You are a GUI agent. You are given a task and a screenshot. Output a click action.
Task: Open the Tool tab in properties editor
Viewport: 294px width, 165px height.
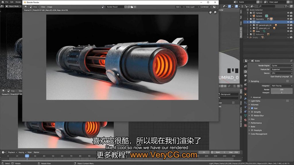tap(245, 66)
